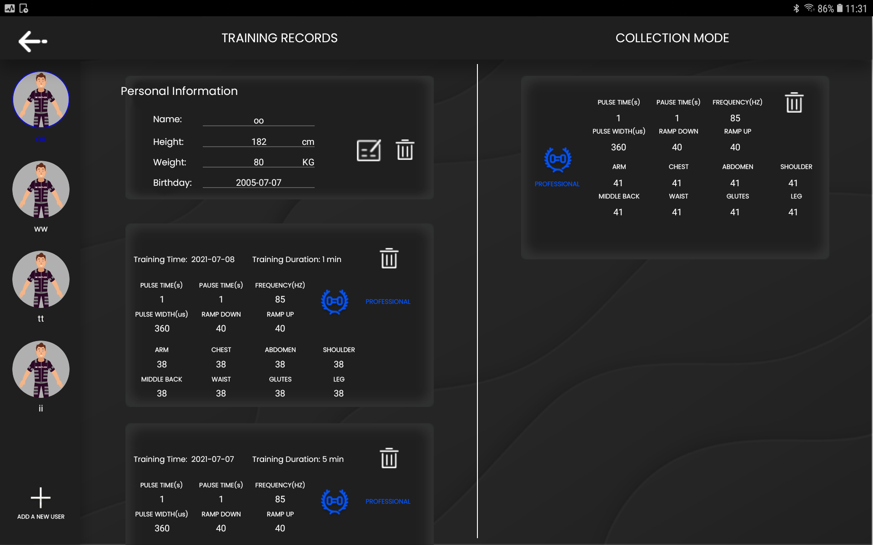Screen dimensions: 873x545
Task: Click the Professional dumbbell icon in collection mode
Action: coord(557,159)
